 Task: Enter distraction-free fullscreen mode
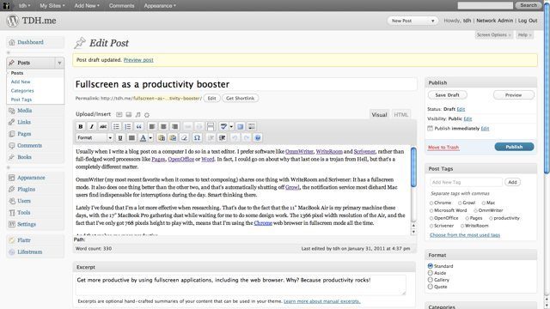(241, 126)
